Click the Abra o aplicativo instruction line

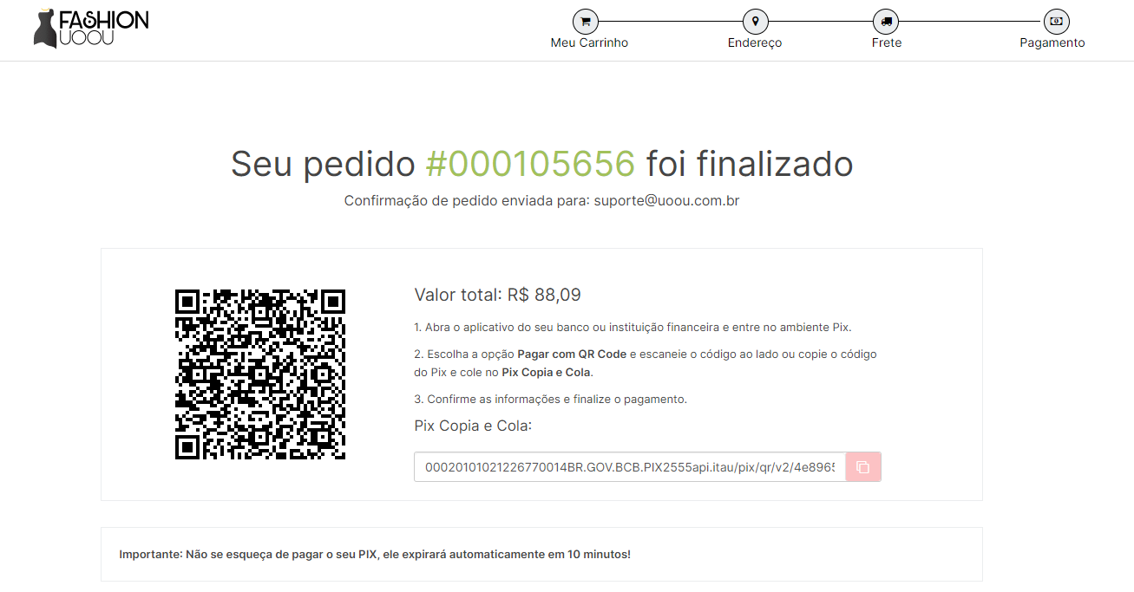pos(633,328)
